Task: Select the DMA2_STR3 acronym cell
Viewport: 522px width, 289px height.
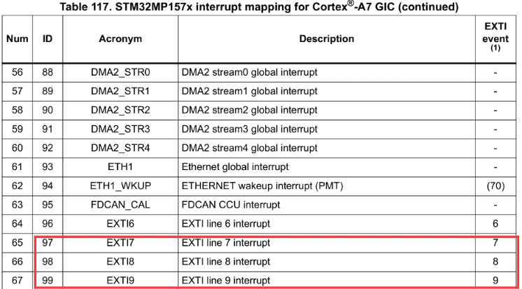Action: [x=120, y=129]
